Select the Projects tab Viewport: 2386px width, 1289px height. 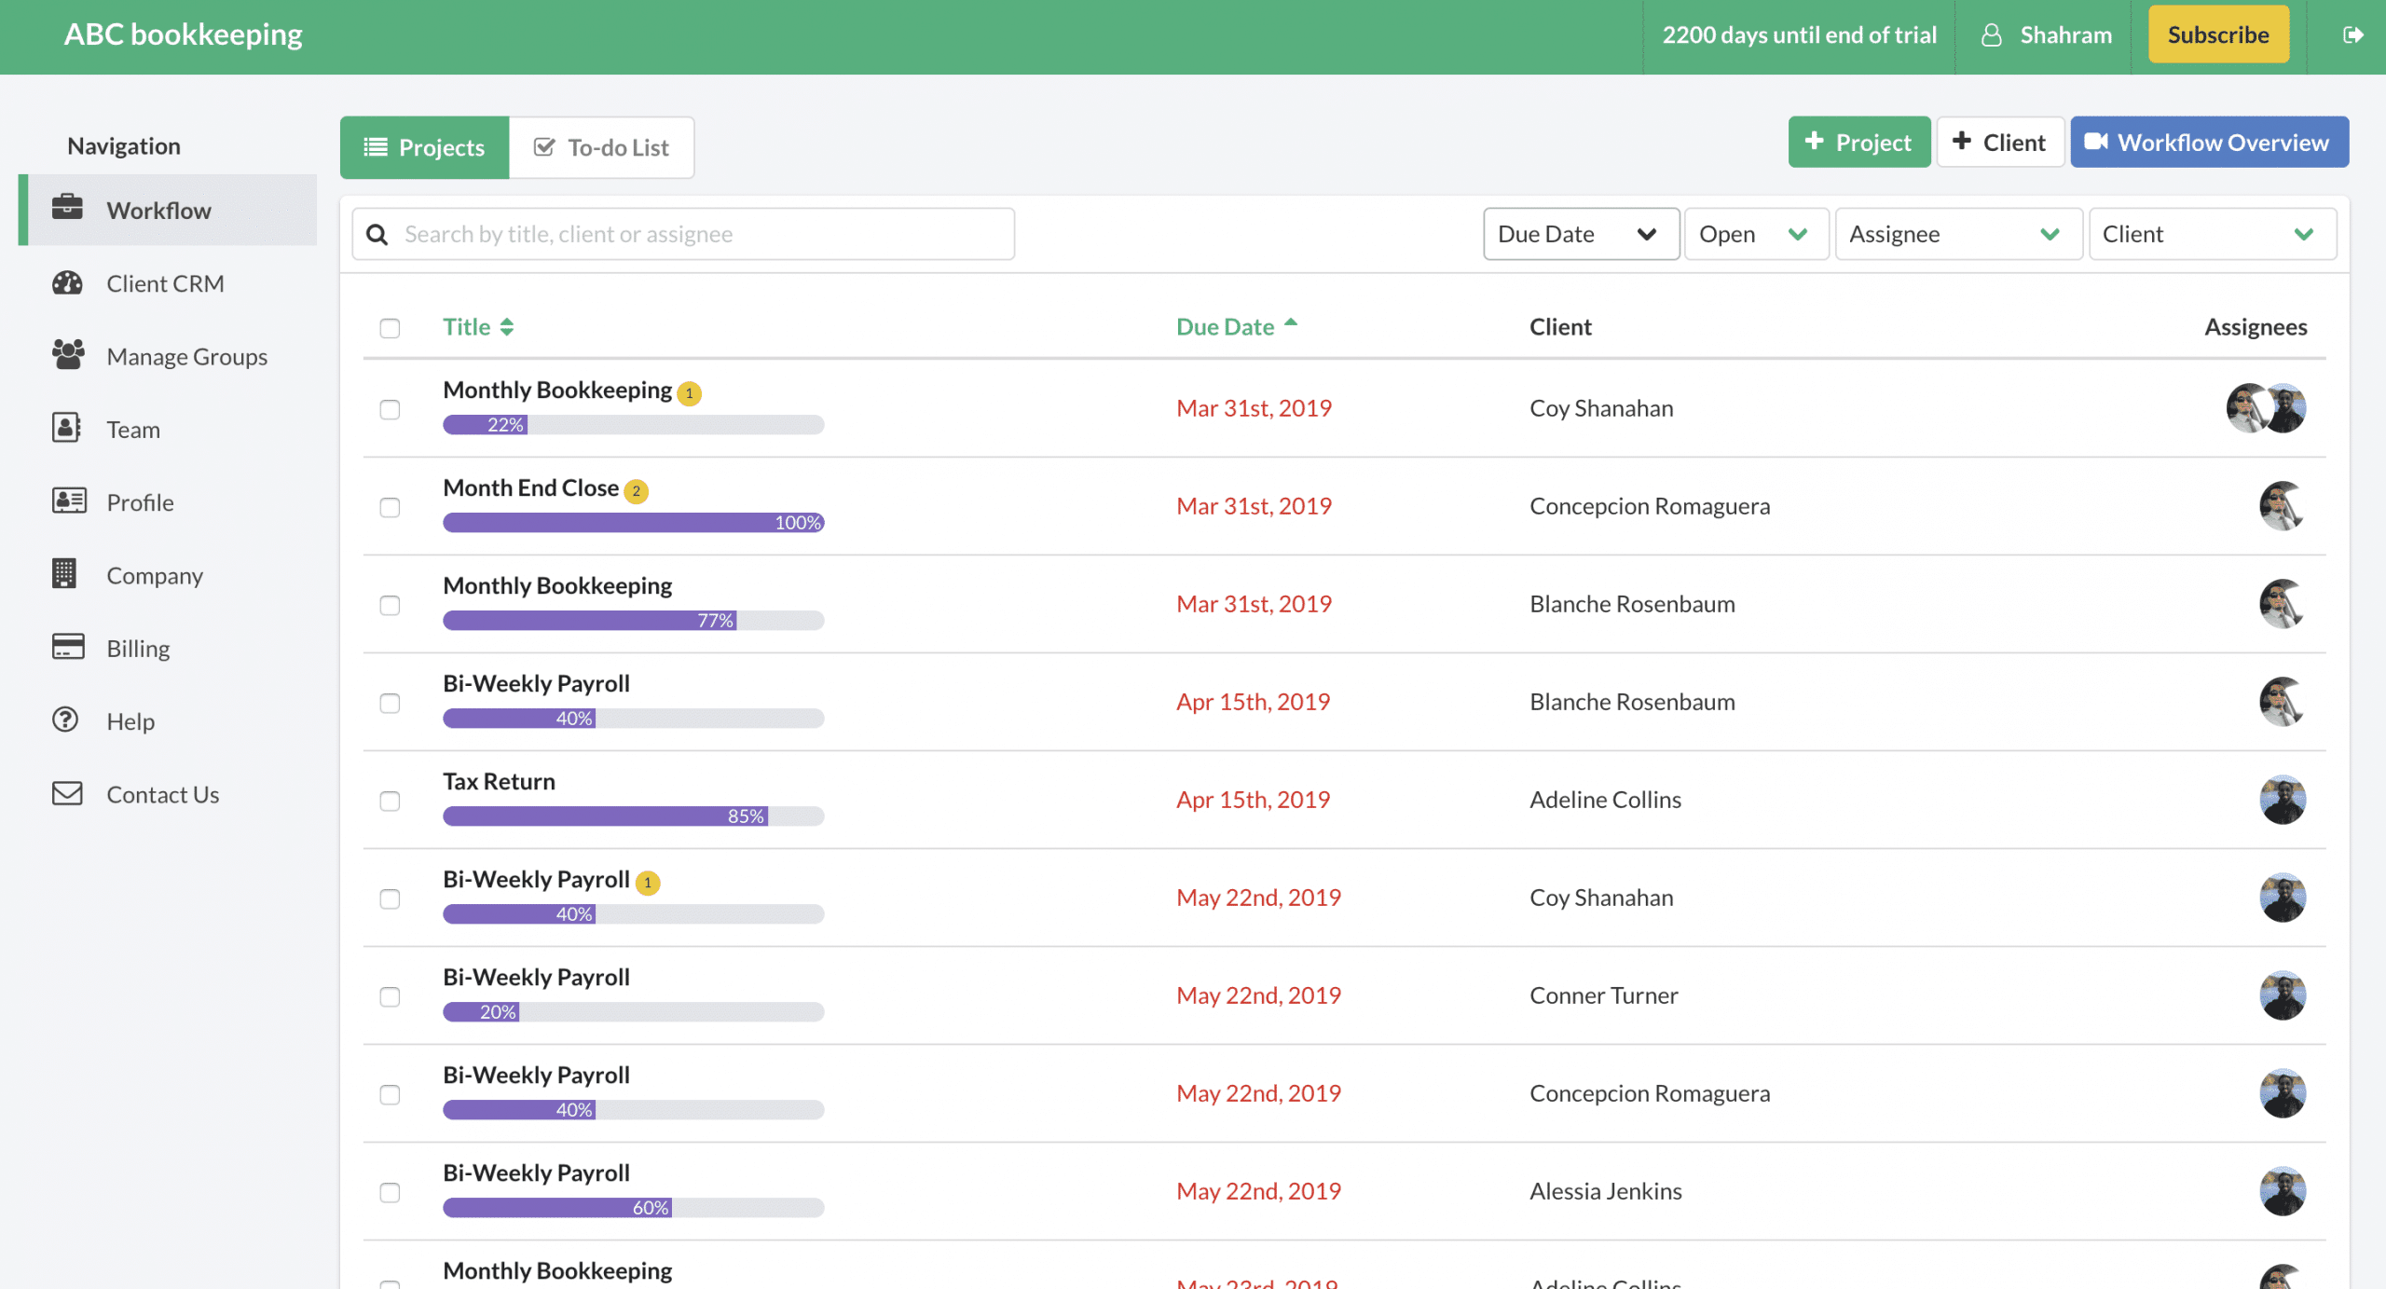pyautogui.click(x=424, y=146)
